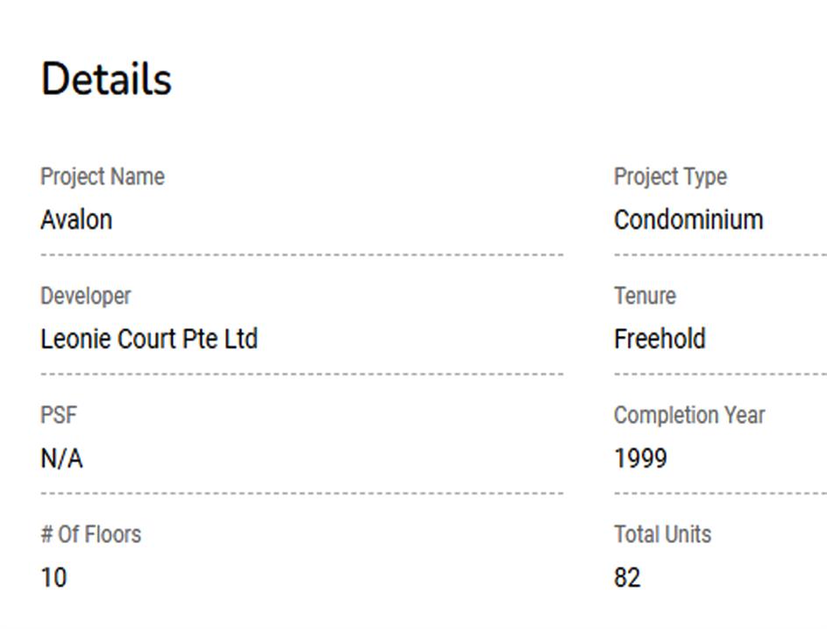Click the Developer field label

click(x=86, y=296)
